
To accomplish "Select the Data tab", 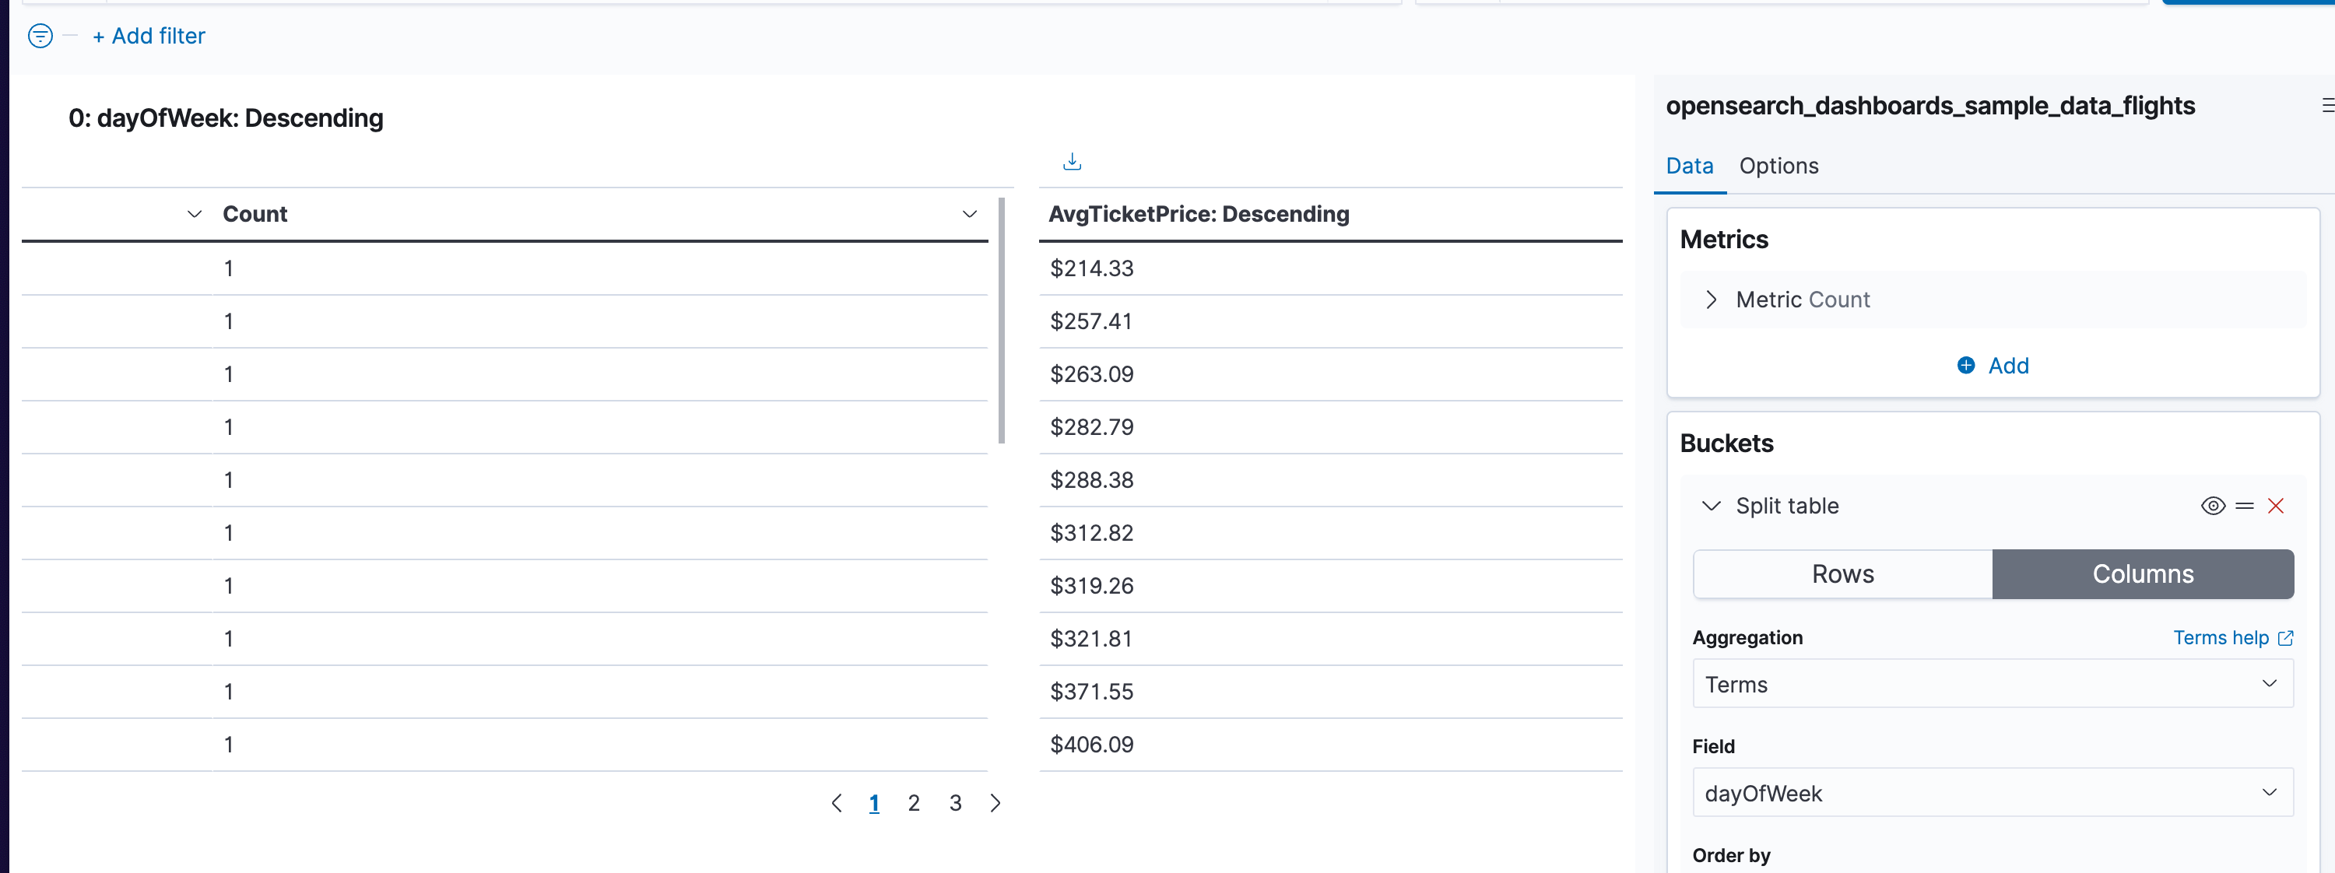I will (1689, 166).
